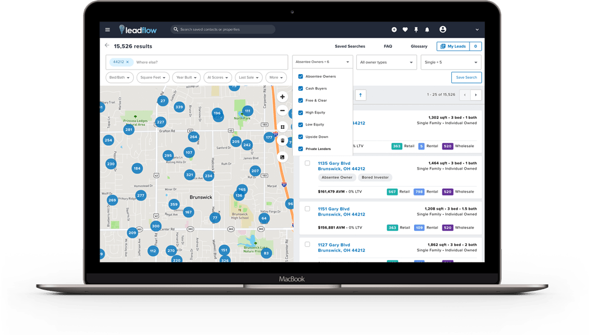This screenshot has height=335, width=589.
Task: Go to the Glossary page
Action: (x=419, y=46)
